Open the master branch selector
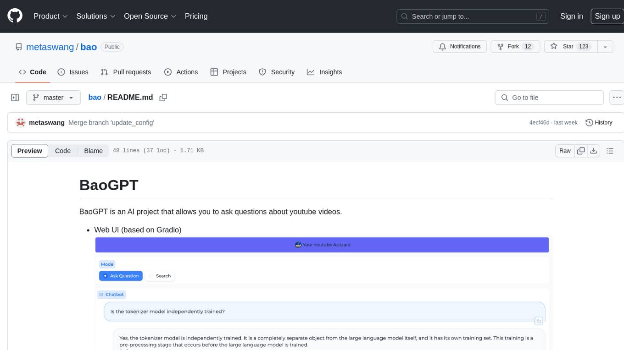 click(53, 98)
